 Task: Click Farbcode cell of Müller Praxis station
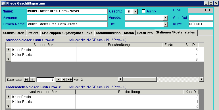click(172, 54)
